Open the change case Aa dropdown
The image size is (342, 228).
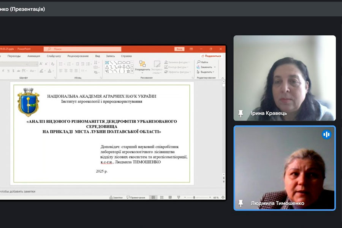(x=33, y=71)
